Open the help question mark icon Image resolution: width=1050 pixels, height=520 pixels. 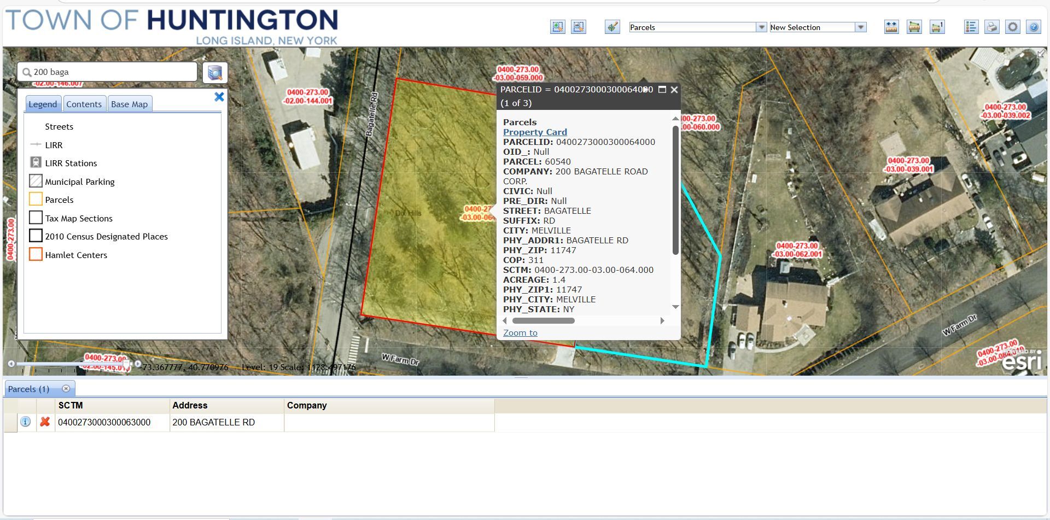click(x=1033, y=27)
